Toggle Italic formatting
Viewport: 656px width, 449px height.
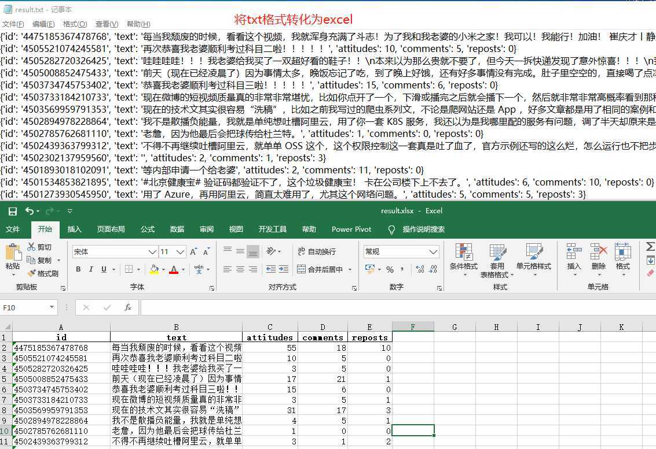[x=91, y=269]
